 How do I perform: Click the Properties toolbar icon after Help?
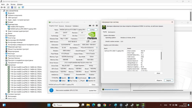pos(15,7)
